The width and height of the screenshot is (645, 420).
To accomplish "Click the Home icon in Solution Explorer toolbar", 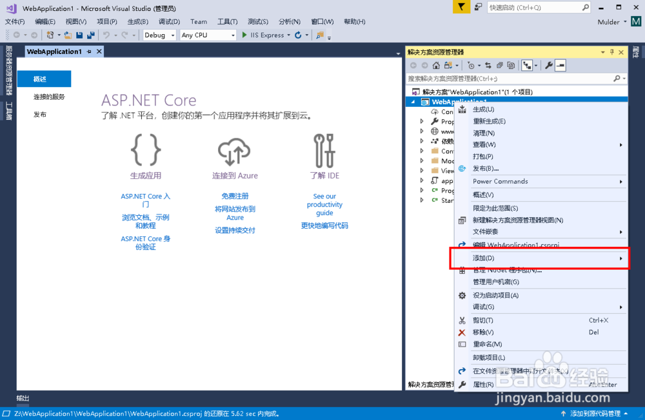I will 437,64.
